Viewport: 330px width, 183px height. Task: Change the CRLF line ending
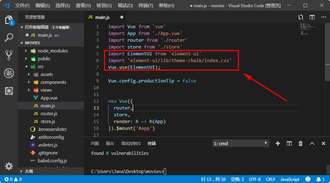tap(270, 179)
